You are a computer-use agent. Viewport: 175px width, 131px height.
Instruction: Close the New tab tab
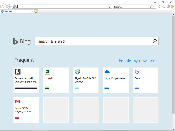pyautogui.click(x=32, y=11)
